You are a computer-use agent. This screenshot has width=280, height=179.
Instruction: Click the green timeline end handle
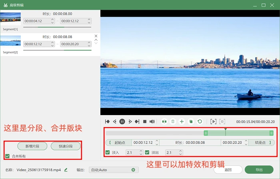[x=272, y=133]
